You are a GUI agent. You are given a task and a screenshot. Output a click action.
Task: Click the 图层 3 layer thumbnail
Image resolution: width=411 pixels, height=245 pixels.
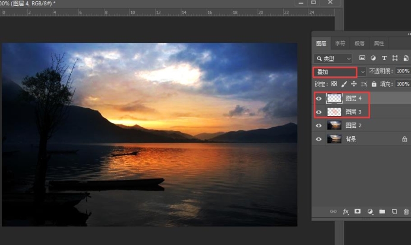(x=334, y=112)
